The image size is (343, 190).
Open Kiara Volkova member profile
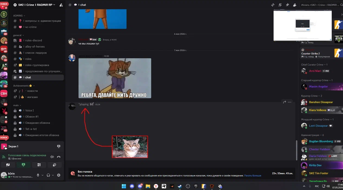tap(321, 110)
